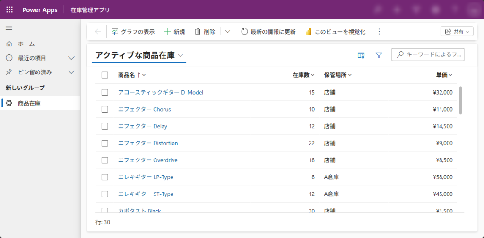Viewport: 484px width, 238px height.
Task: Open the エレキギター LP-Type record
Action: coord(146,177)
